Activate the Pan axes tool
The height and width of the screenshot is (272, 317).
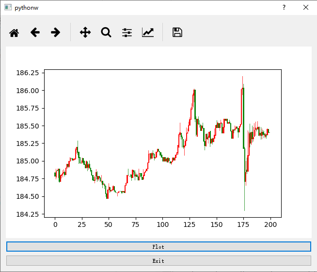pos(85,32)
